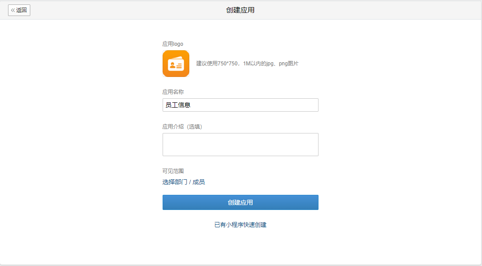
Task: Click the right end of app name field
Action: (x=313, y=105)
